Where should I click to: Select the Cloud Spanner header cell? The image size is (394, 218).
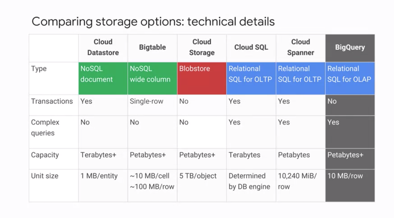[x=301, y=48]
